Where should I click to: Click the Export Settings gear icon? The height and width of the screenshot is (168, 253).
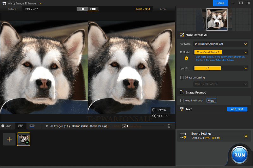[x=183, y=136]
